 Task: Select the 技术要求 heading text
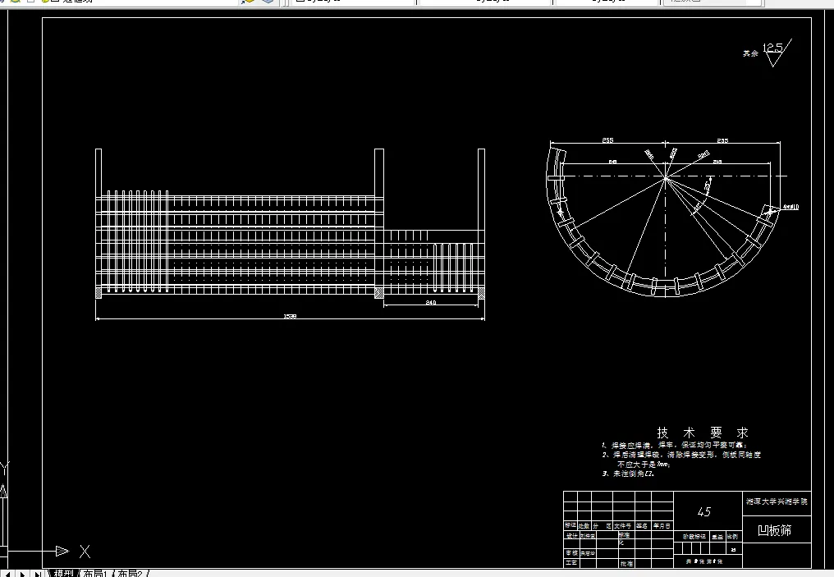[703, 433]
